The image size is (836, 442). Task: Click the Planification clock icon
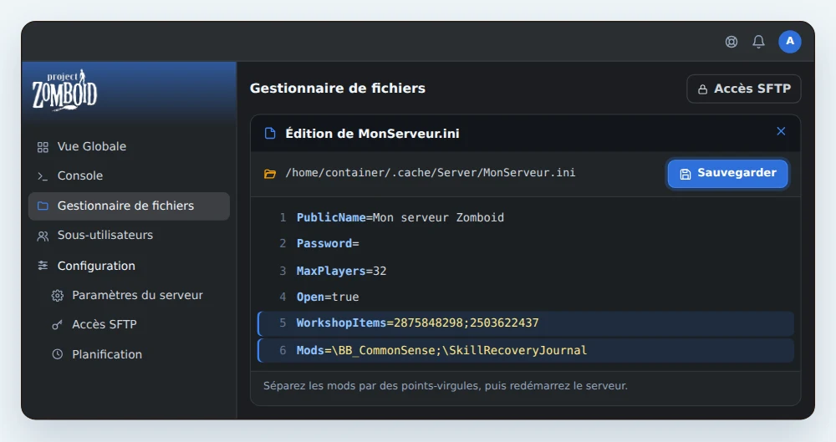pyautogui.click(x=58, y=354)
